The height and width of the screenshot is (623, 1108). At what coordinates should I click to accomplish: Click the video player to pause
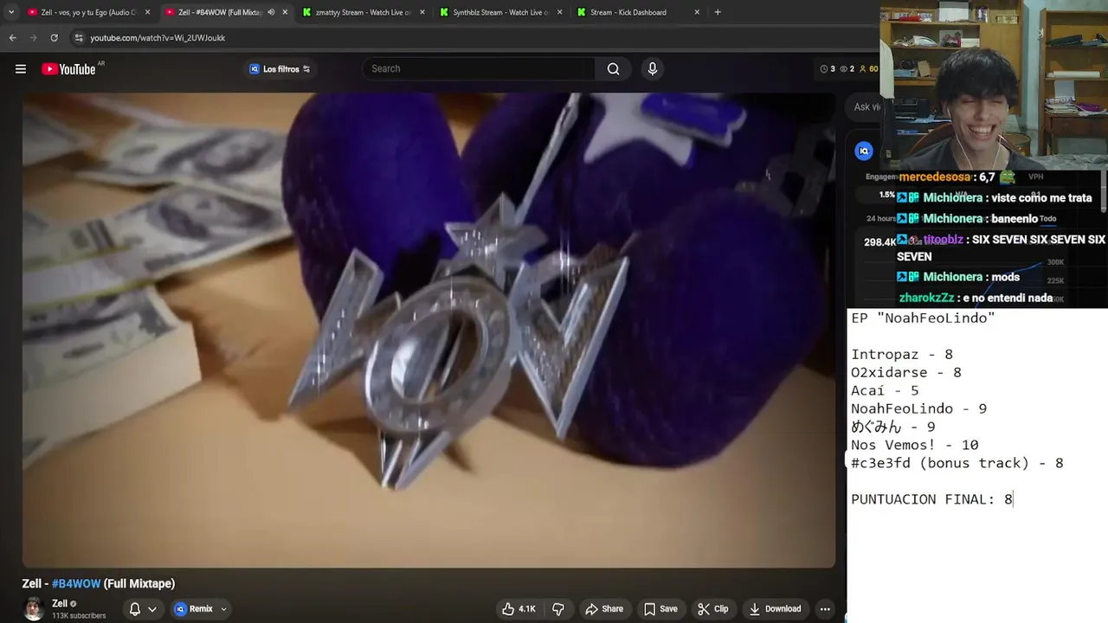[x=428, y=329]
